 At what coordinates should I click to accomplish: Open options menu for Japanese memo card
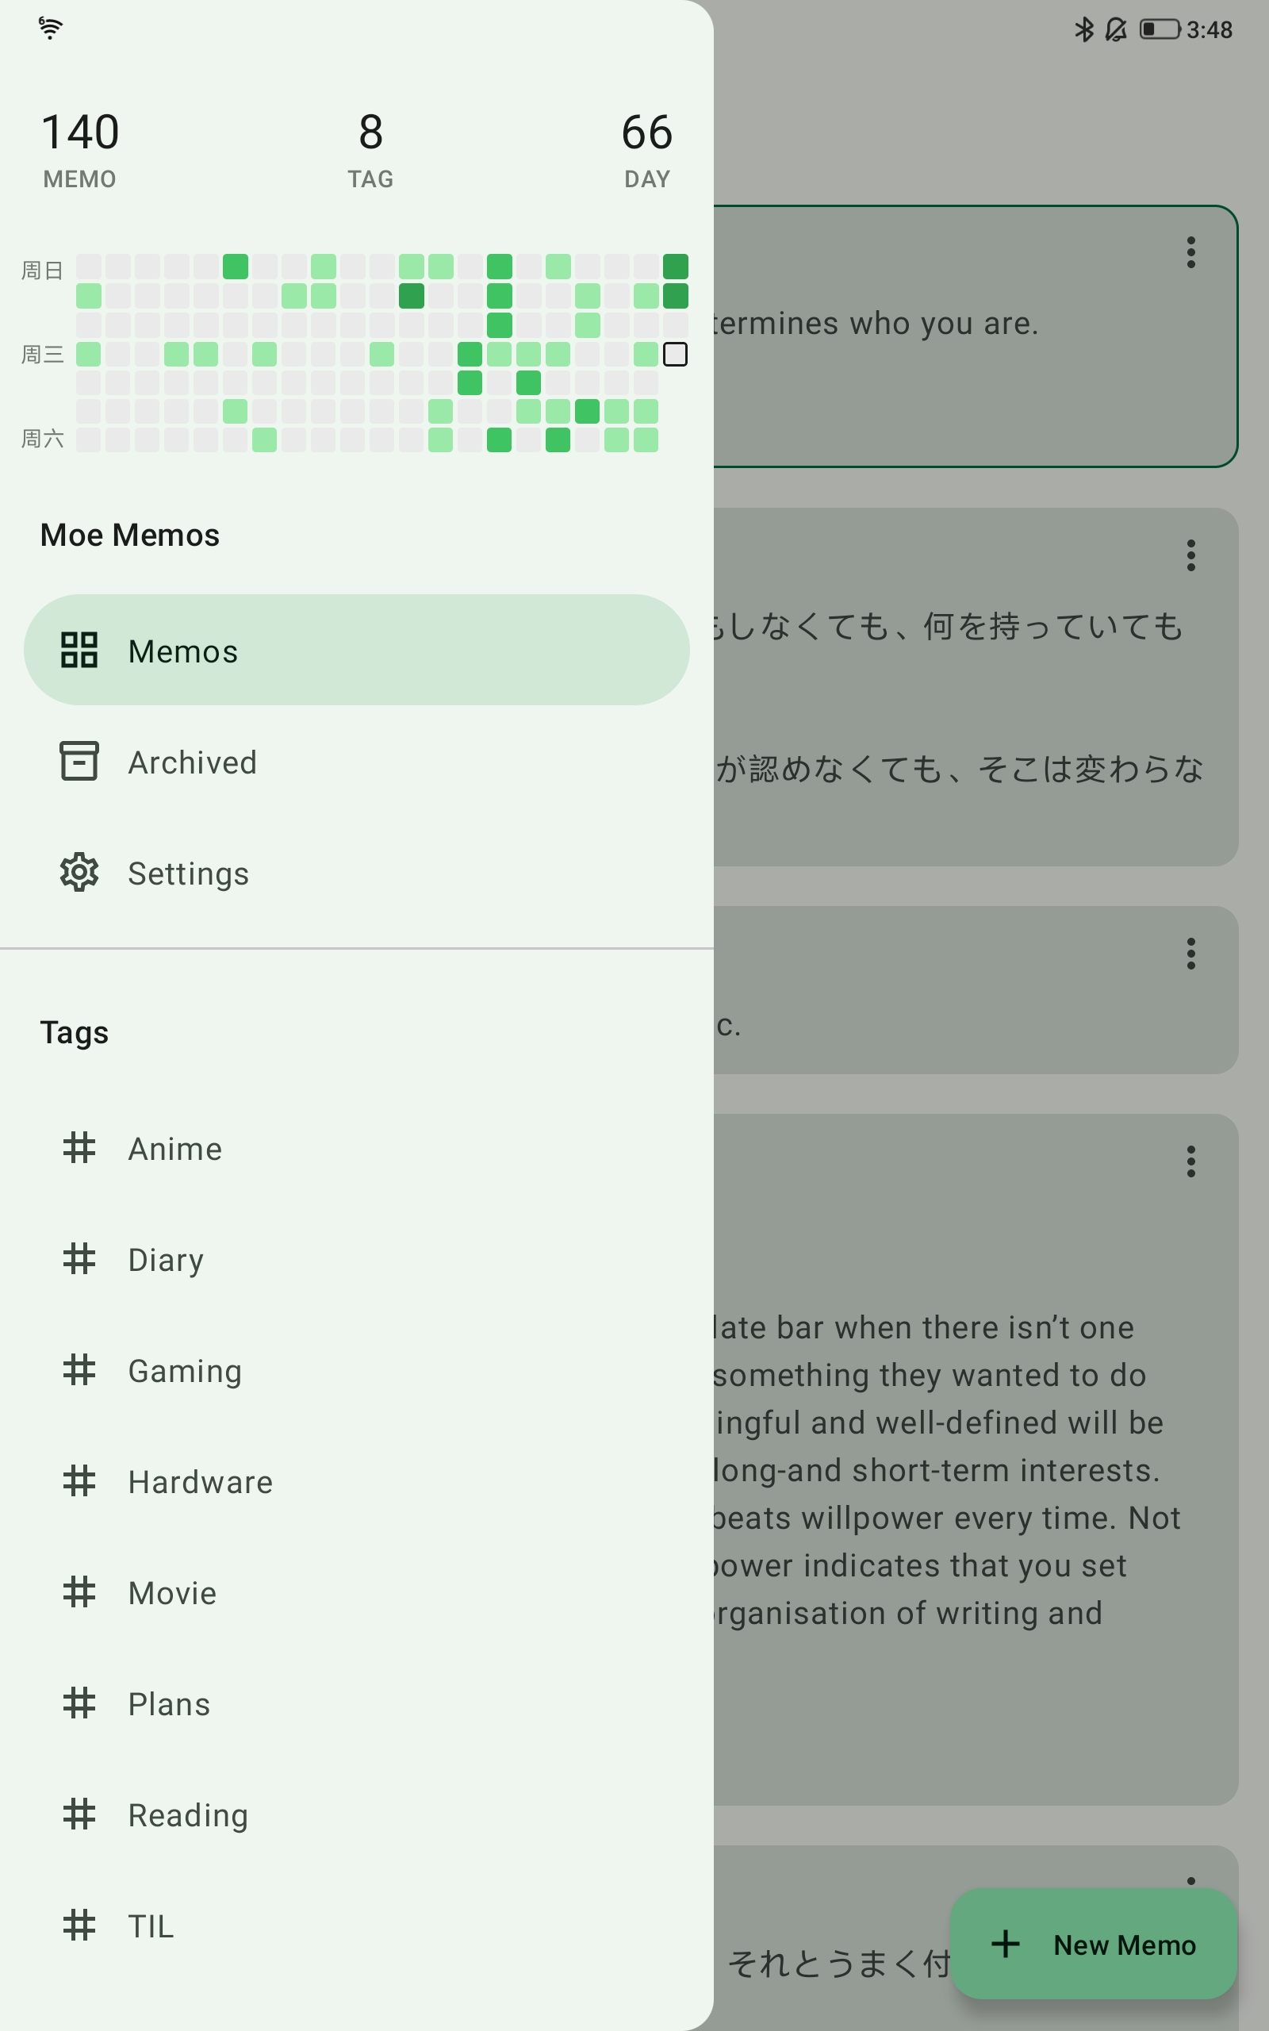point(1190,555)
